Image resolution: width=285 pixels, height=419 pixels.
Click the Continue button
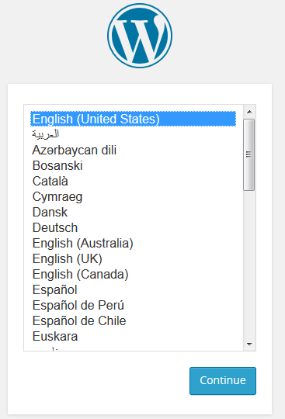[x=223, y=381]
